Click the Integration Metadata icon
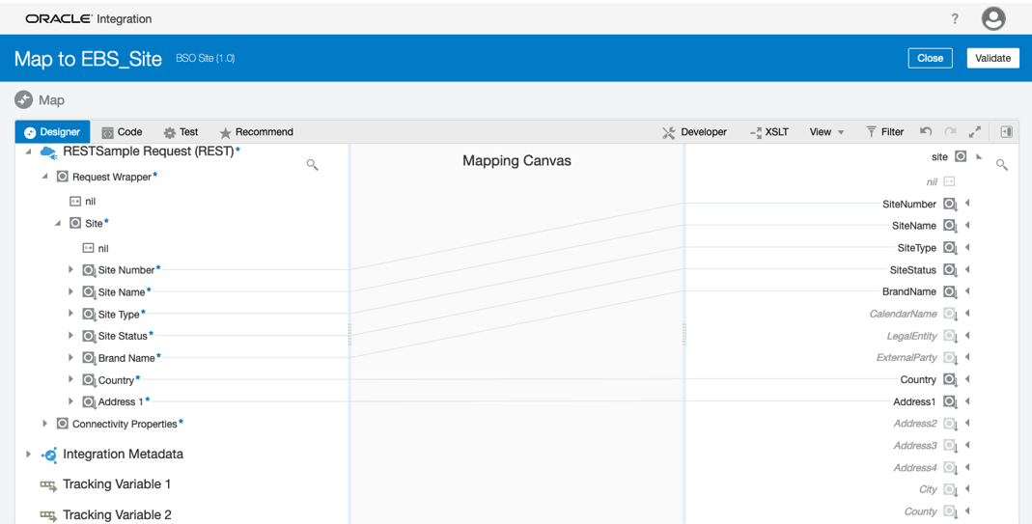Viewport: 1032px width, 524px height. pos(48,455)
